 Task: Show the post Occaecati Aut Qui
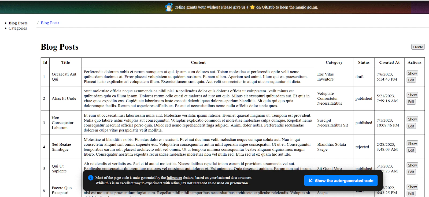pyautogui.click(x=412, y=73)
